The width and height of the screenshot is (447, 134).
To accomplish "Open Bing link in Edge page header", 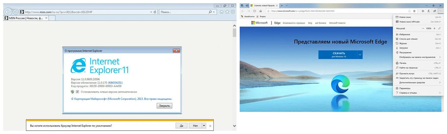I will [x=310, y=23].
